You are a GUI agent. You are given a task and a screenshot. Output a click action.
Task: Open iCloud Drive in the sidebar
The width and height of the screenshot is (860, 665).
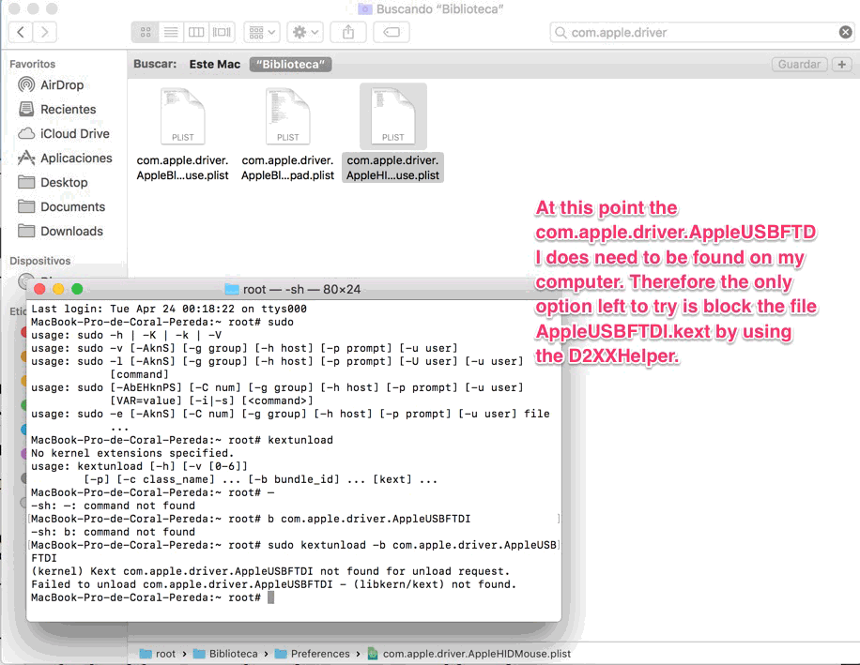click(74, 134)
